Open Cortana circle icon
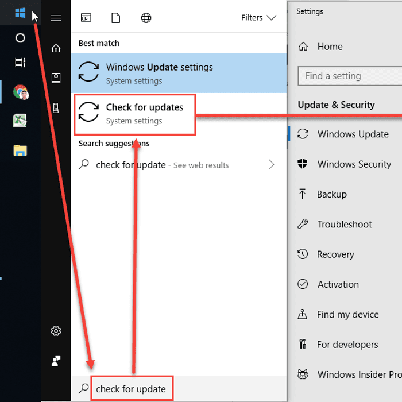Image resolution: width=402 pixels, height=402 pixels. coord(20,38)
